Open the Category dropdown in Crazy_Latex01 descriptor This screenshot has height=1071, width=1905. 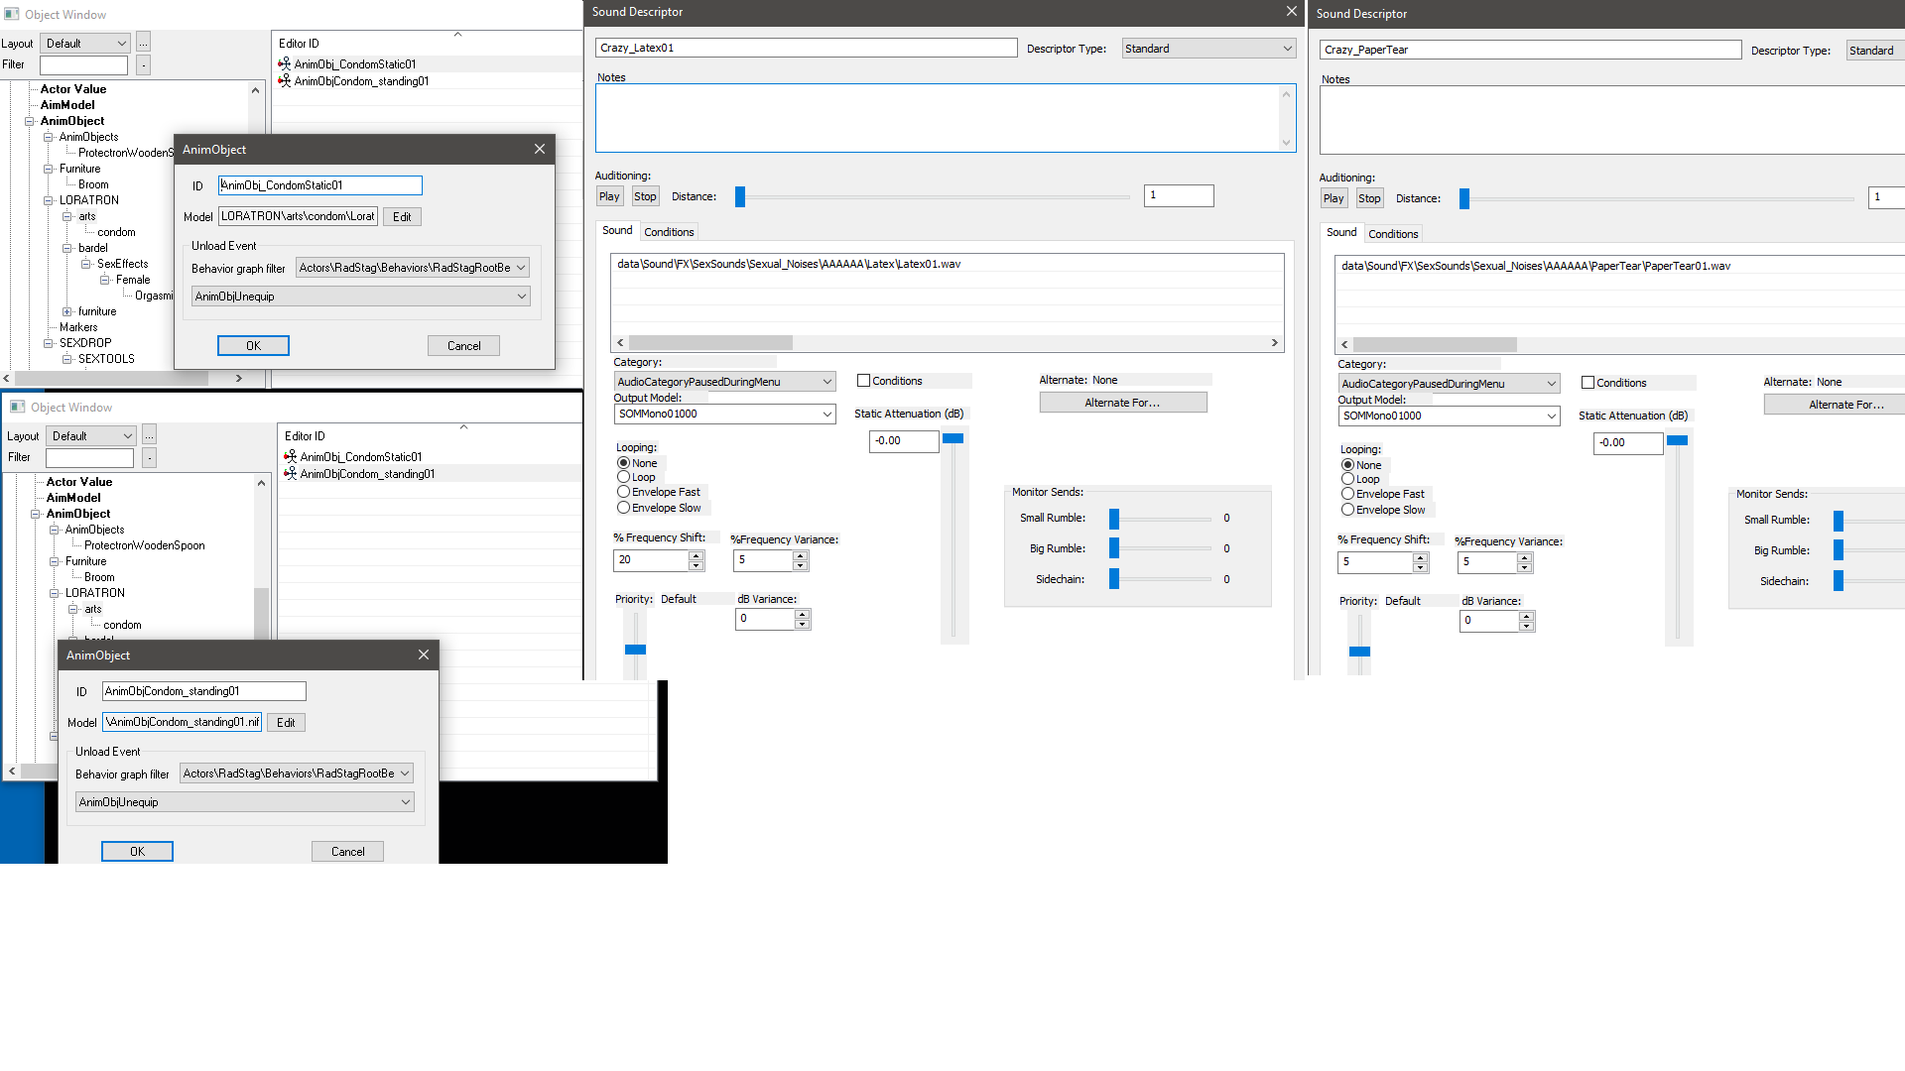click(724, 382)
